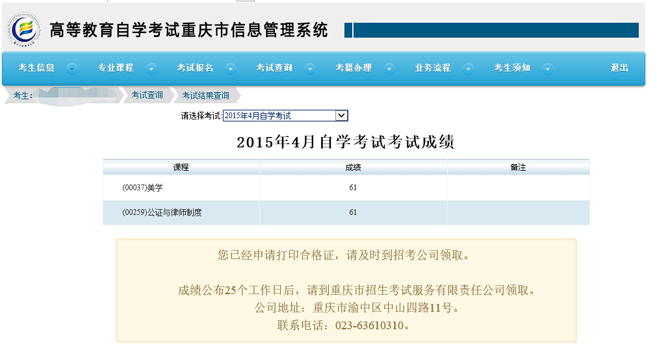Click 考试结果查询 breadcrumb link

(x=205, y=95)
